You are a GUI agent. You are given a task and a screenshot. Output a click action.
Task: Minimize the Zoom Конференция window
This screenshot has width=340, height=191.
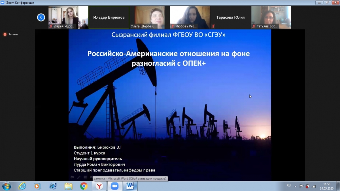[320, 3]
